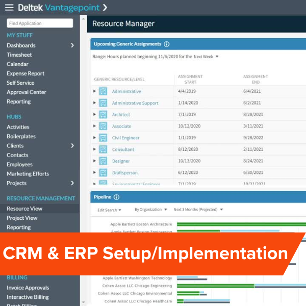The width and height of the screenshot is (306, 306).
Task: Click the Associate resource icon
Action: 103,126
